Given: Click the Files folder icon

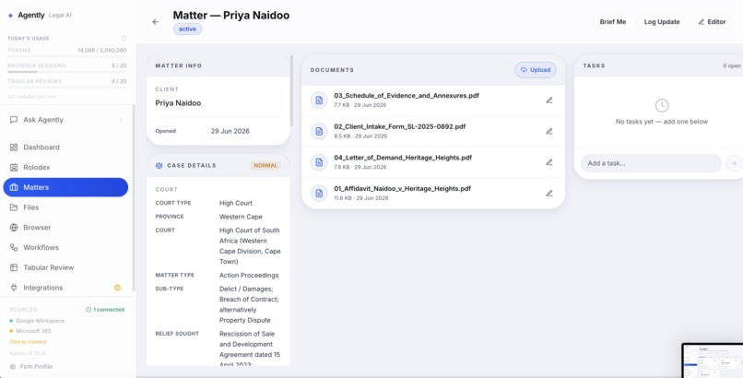Looking at the screenshot, I should (14, 207).
